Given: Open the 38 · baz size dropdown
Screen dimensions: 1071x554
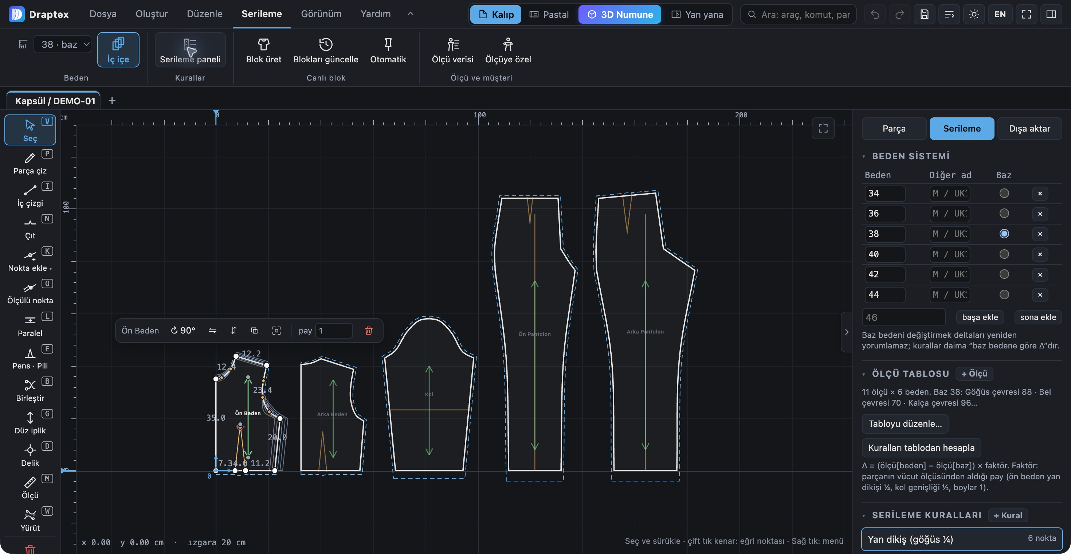Looking at the screenshot, I should point(62,44).
